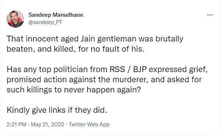Click the May 21, 2022 date
This screenshot has width=220, height=135.
(x=48, y=124)
